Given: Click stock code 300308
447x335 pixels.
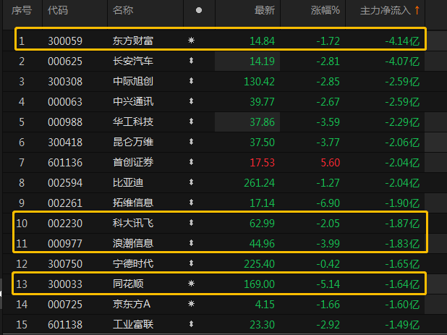Looking at the screenshot, I should coord(65,82).
